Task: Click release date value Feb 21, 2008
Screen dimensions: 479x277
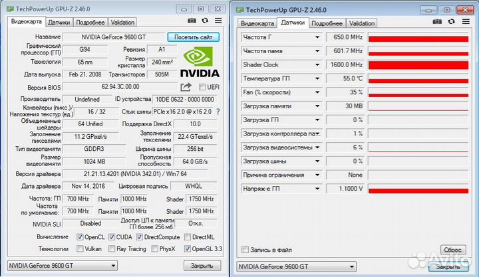Action: [85, 74]
